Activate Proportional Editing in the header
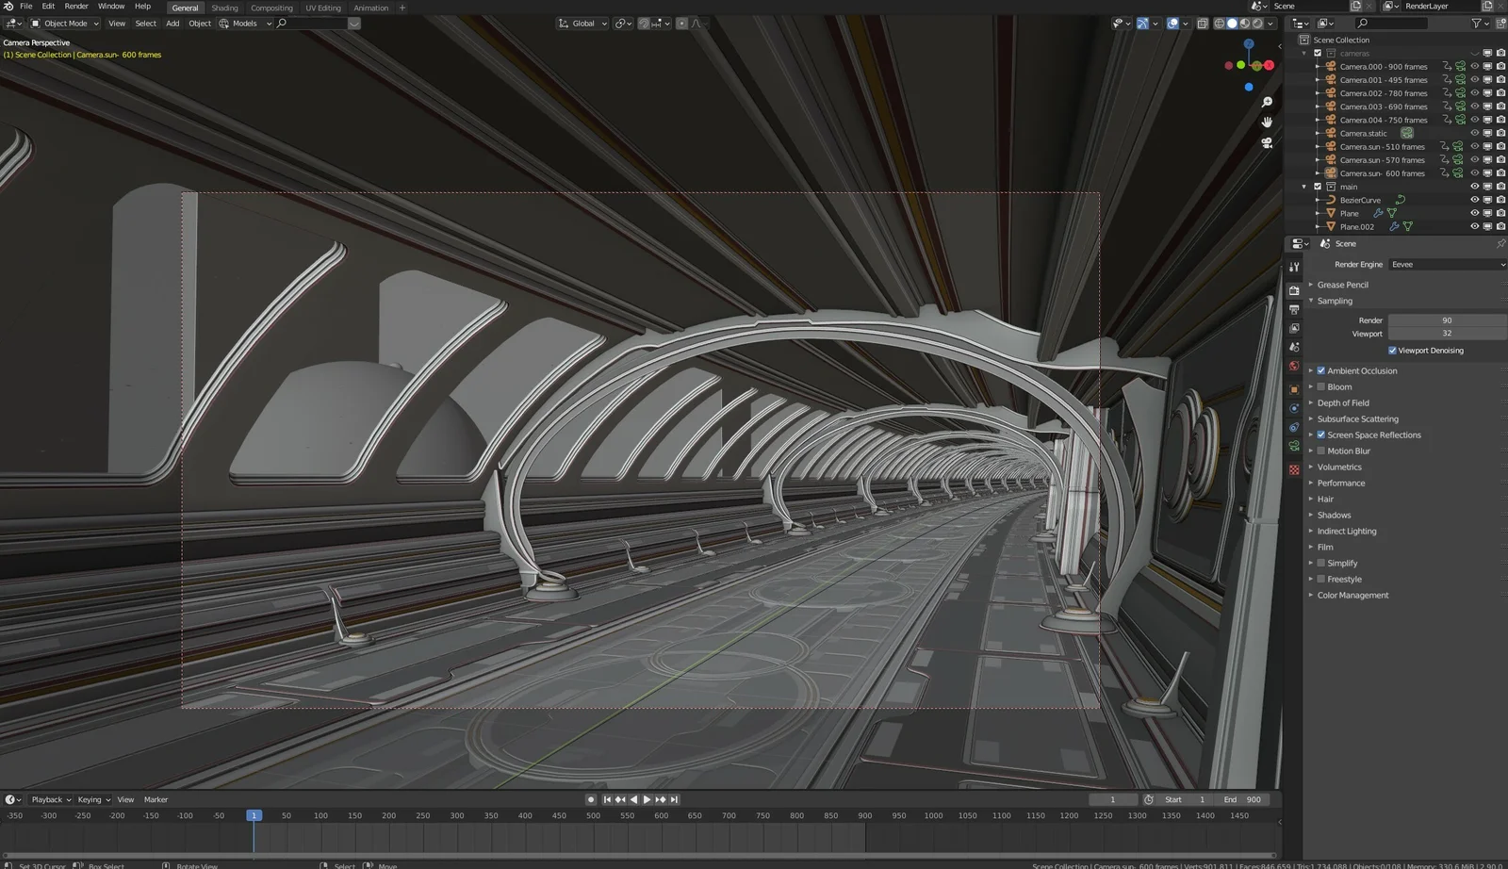Viewport: 1508px width, 869px height. [x=681, y=24]
